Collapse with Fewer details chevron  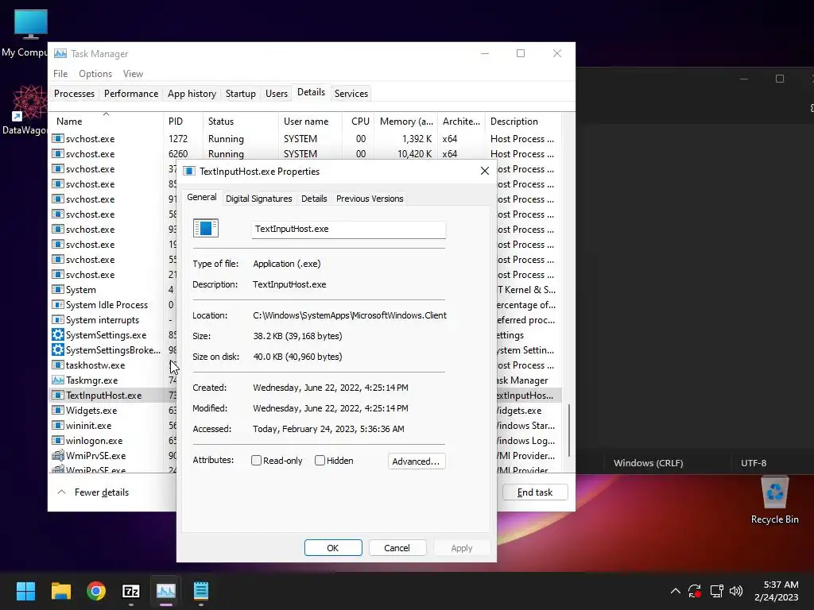(61, 492)
